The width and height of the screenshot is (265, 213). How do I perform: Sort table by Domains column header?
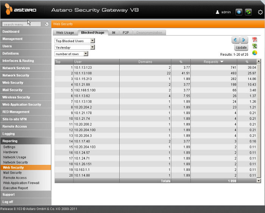click(145, 62)
